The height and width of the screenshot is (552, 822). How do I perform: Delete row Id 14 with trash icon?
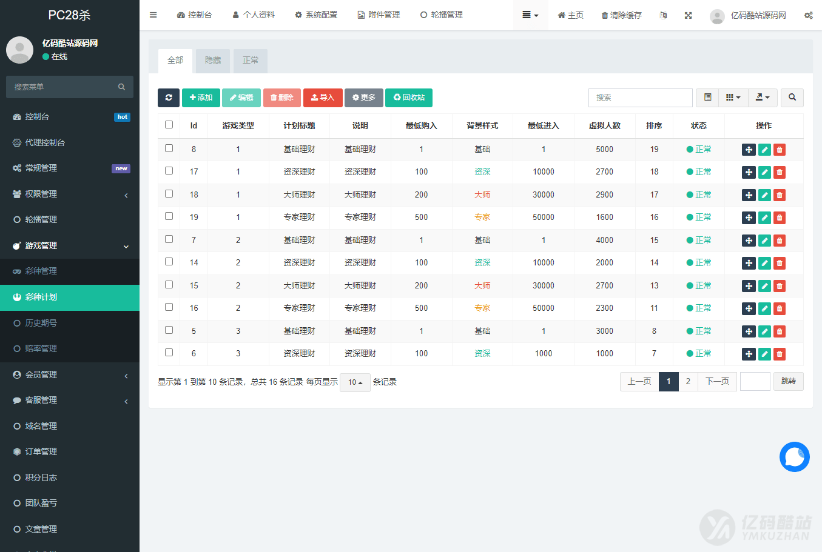[780, 263]
